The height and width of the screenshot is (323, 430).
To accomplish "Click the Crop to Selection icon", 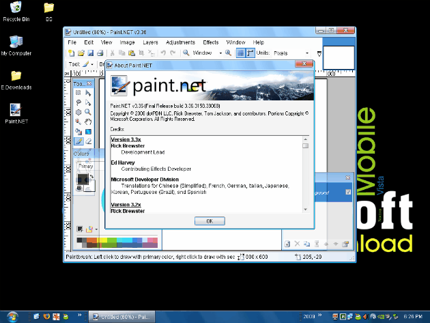I will [141, 53].
